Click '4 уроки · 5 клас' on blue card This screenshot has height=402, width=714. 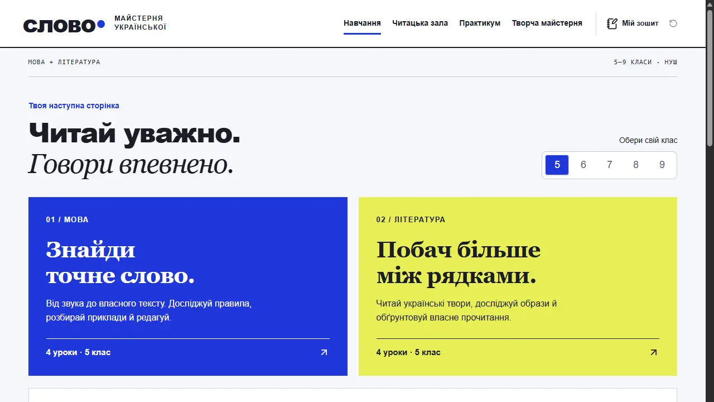click(79, 352)
